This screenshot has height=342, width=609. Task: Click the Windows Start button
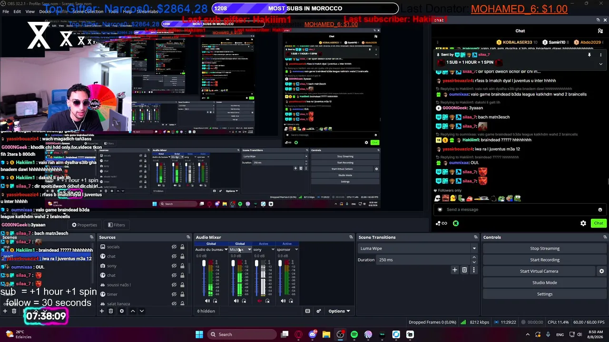tap(199, 334)
